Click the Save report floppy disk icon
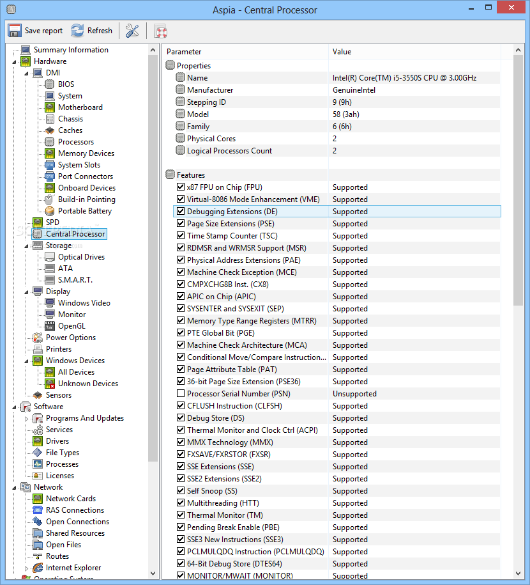Image resolution: width=530 pixels, height=585 pixels. (x=15, y=31)
